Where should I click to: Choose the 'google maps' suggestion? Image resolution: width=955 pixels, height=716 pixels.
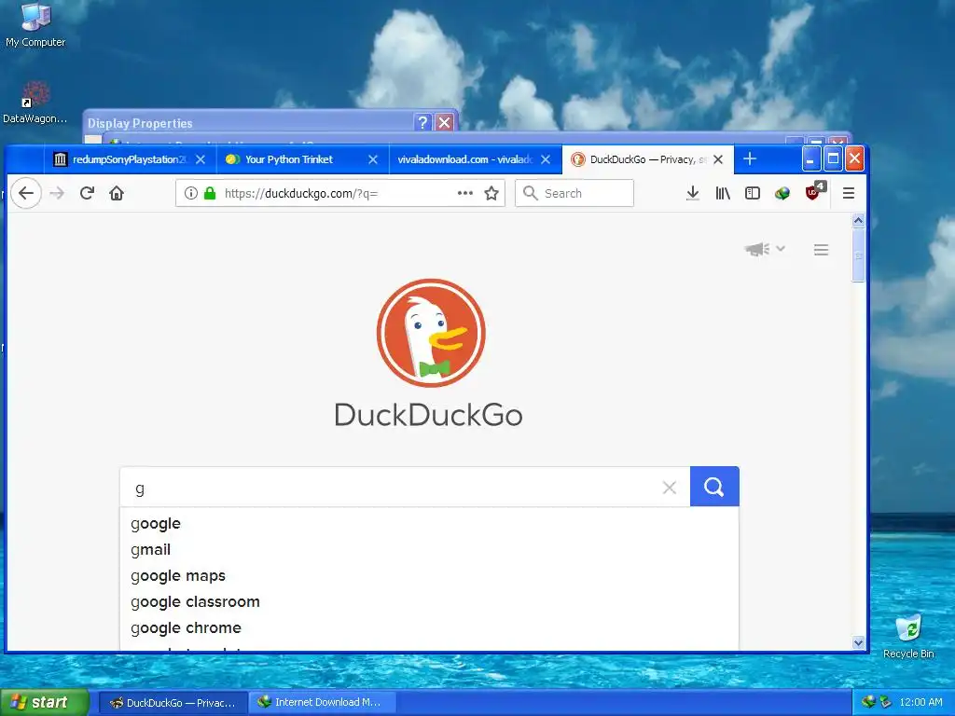[x=429, y=576]
